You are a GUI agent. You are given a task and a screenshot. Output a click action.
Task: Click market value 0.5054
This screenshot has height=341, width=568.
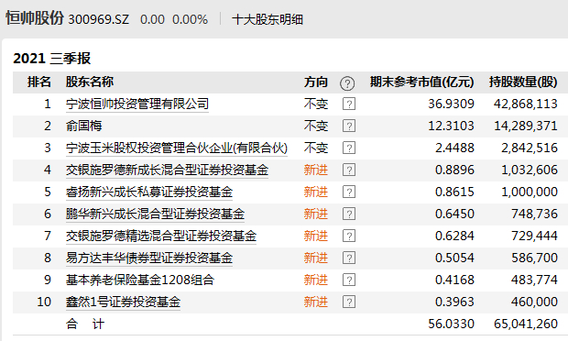tap(454, 258)
